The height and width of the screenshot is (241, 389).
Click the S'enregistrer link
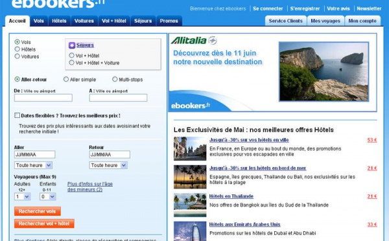point(305,8)
